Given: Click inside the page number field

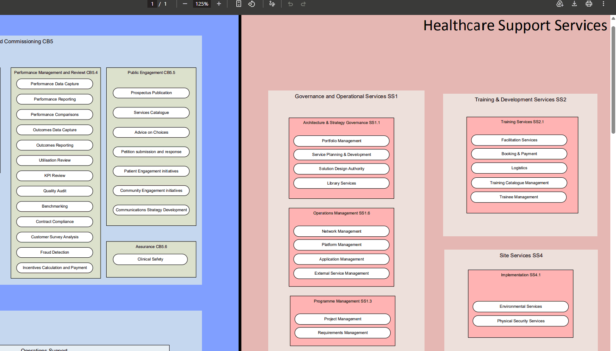Looking at the screenshot, I should click(152, 4).
